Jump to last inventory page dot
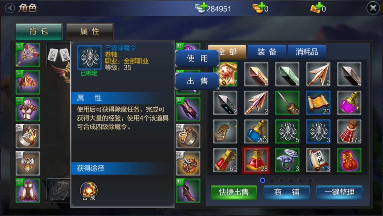The width and height of the screenshot is (383, 216). click(x=310, y=180)
